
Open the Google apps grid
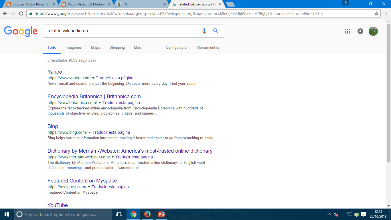pos(347,31)
